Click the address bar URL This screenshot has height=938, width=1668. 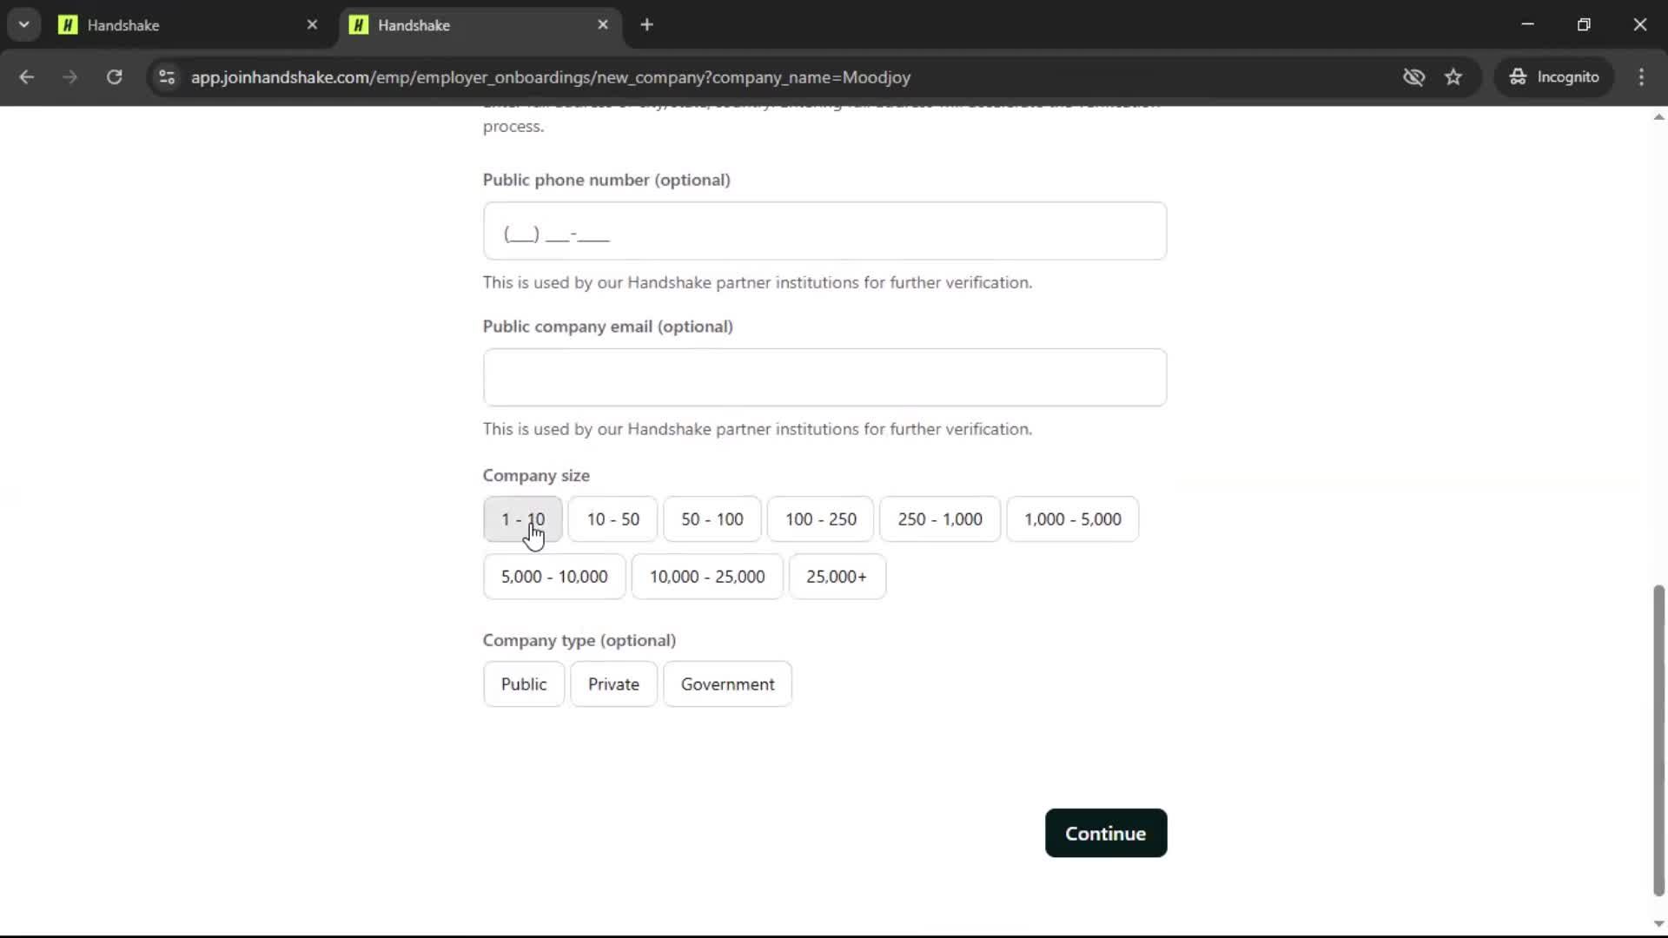click(551, 77)
